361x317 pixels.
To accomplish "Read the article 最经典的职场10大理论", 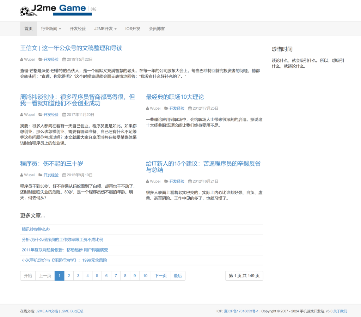I will point(175,97).
